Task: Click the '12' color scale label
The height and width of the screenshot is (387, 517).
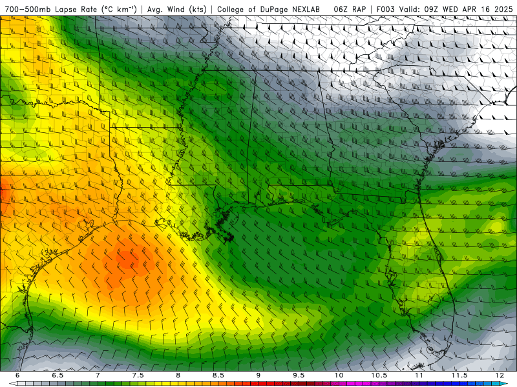Action: click(x=500, y=375)
